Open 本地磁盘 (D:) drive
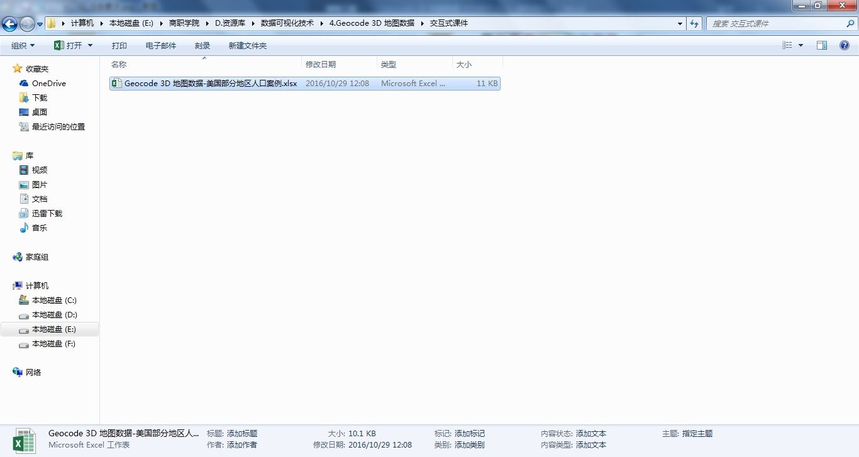This screenshot has width=859, height=457. click(55, 314)
